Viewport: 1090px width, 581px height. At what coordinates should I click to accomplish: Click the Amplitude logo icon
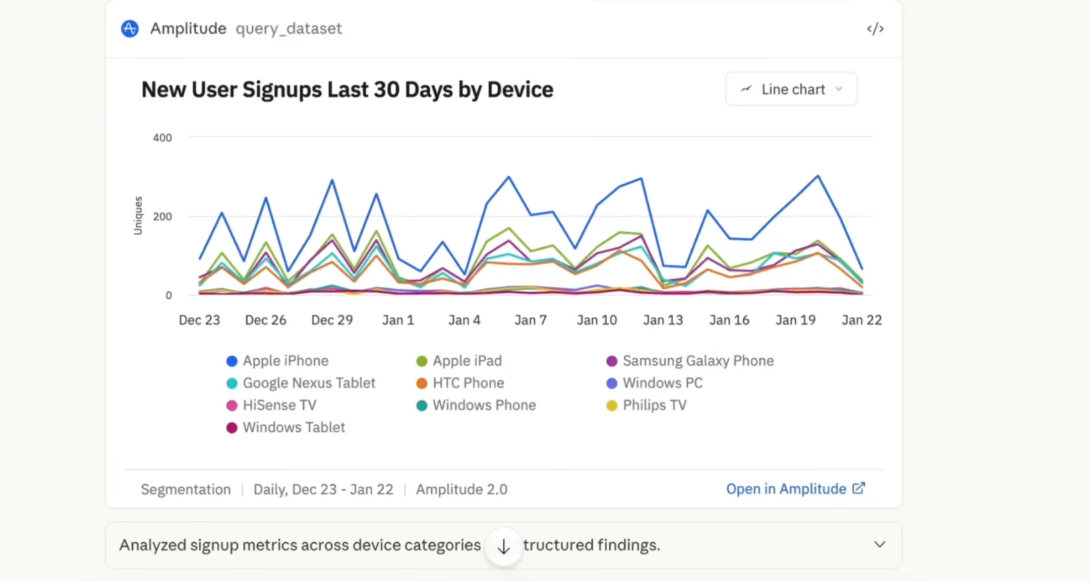130,29
